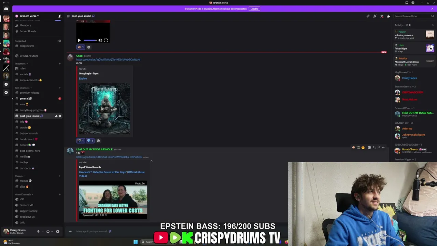
Task: Expand the Activity panel chevron
Action: [433, 25]
